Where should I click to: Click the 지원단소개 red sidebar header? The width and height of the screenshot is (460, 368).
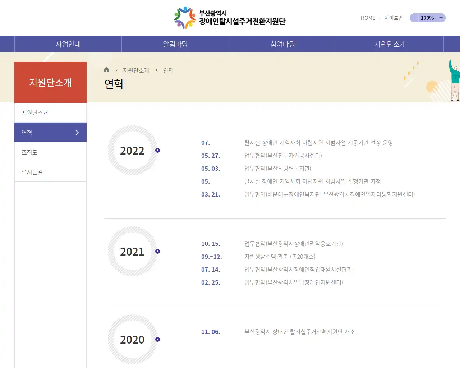tap(50, 82)
